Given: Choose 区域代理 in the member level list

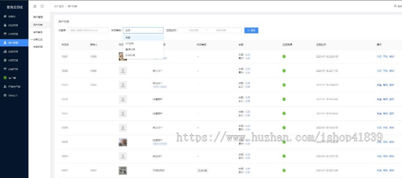Looking at the screenshot, I should (x=143, y=55).
